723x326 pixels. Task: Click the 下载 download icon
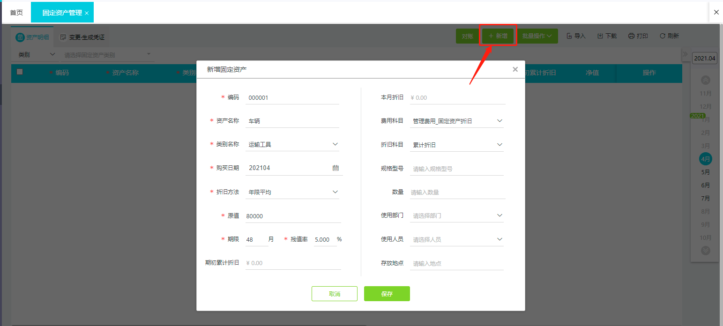600,35
